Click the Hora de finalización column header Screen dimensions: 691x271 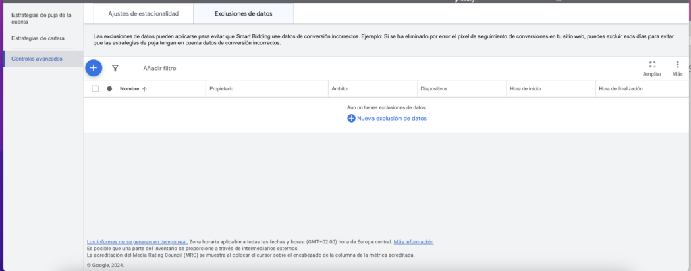tap(621, 89)
